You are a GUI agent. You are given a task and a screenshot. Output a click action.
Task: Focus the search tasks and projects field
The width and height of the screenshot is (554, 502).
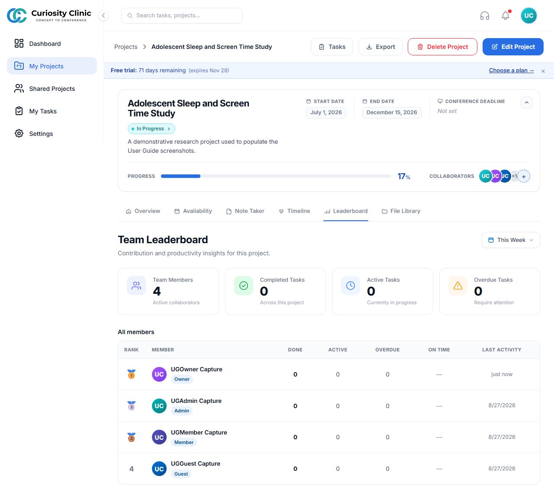(x=182, y=16)
